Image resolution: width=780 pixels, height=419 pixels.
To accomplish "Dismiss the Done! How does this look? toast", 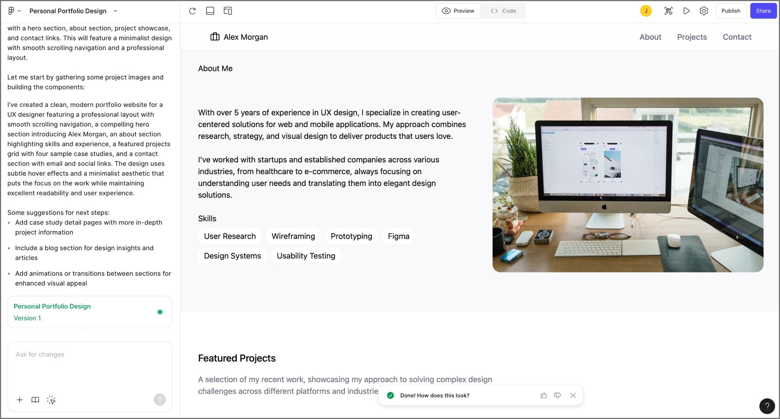I will (x=573, y=395).
